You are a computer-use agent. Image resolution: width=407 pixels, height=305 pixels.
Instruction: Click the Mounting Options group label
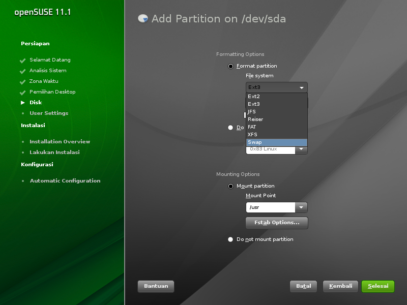(238, 174)
